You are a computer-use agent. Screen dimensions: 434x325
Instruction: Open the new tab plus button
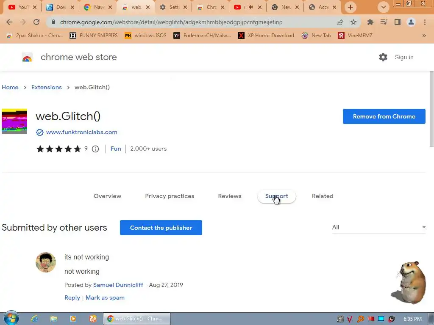[x=351, y=7]
